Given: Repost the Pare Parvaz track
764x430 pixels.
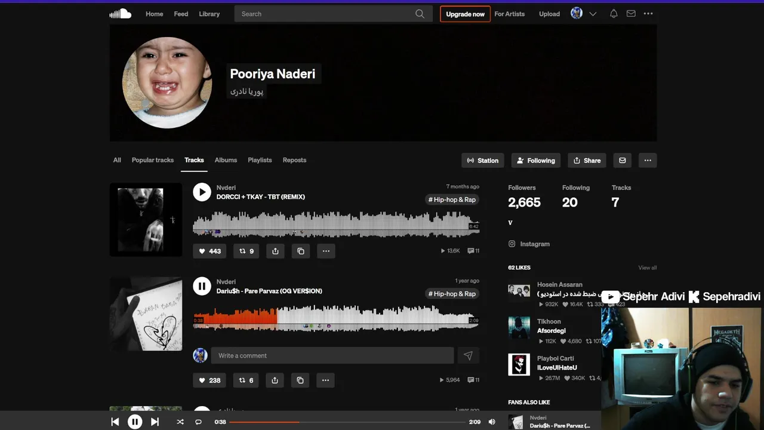Looking at the screenshot, I should [246, 380].
